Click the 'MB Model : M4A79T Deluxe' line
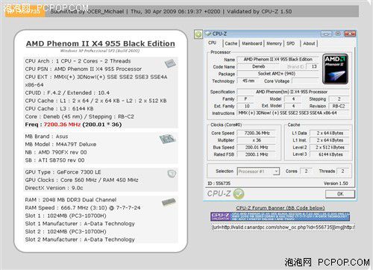 pos(60,145)
